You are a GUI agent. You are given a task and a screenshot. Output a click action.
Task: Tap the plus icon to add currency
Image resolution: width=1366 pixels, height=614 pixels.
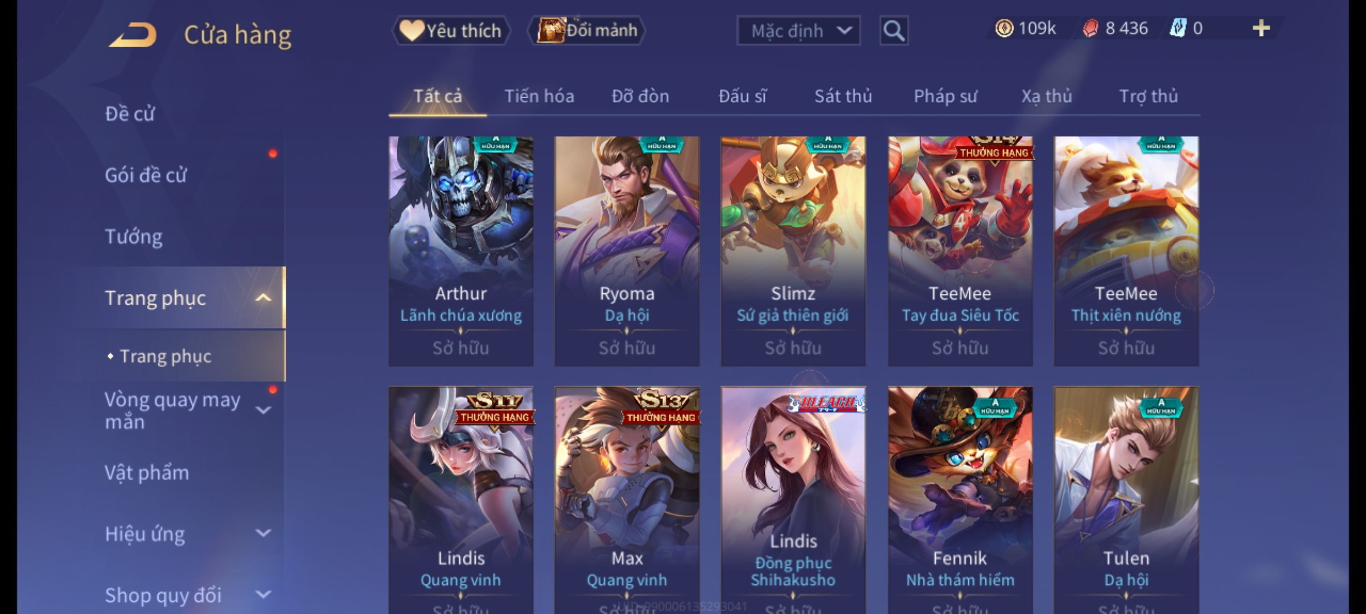[1261, 28]
